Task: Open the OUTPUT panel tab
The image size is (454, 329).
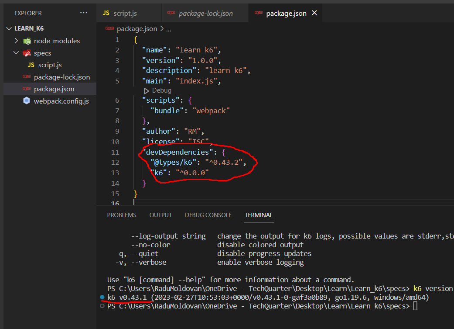Action: [x=160, y=215]
